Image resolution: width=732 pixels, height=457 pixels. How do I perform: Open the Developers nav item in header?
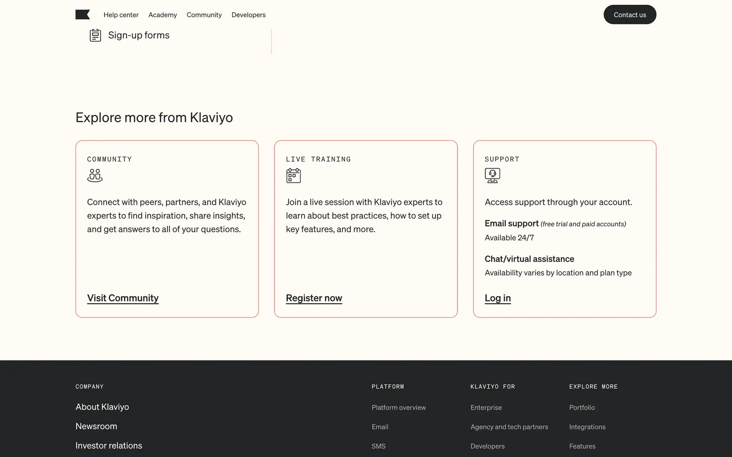248,15
